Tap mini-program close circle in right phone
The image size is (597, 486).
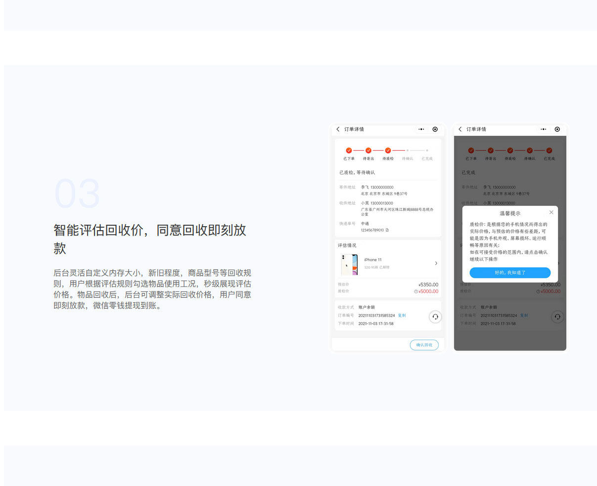557,129
